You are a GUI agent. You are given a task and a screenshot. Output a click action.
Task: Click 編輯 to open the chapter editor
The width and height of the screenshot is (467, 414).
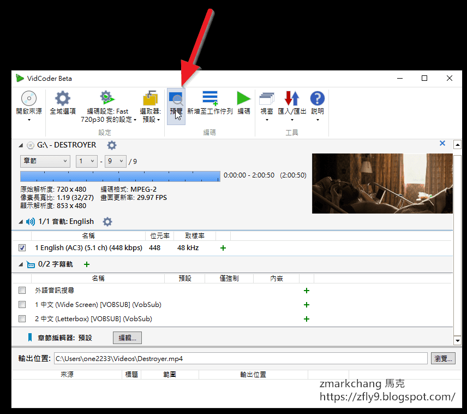click(127, 338)
